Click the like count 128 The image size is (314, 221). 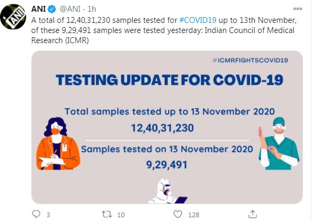tap(194, 215)
